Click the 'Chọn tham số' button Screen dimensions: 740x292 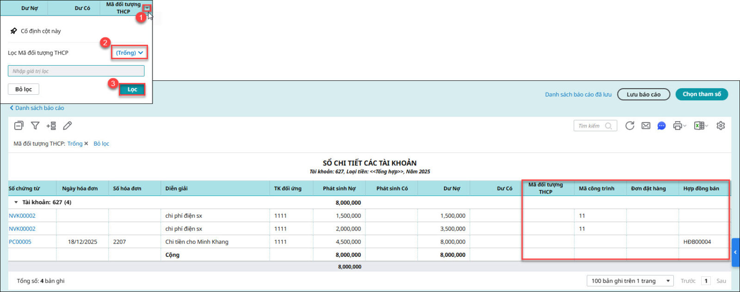click(702, 94)
